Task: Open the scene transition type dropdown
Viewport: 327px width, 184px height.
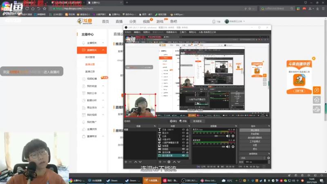Action: point(253,158)
